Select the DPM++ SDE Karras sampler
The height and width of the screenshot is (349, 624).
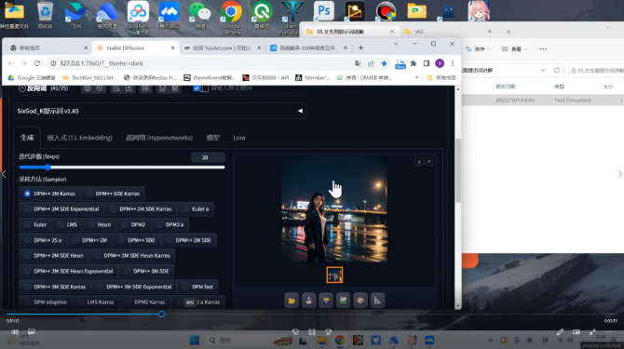click(x=113, y=194)
